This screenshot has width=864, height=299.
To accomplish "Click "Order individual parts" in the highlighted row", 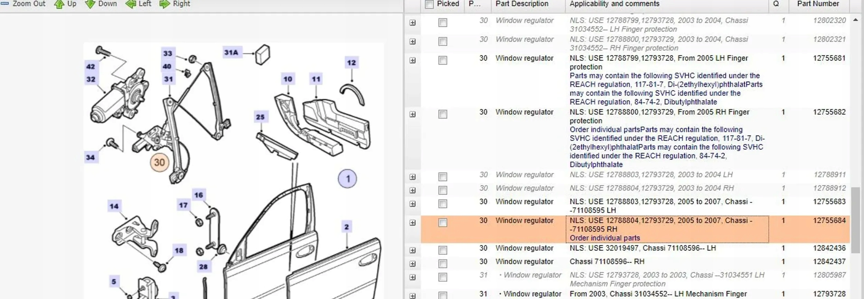I will (x=605, y=238).
